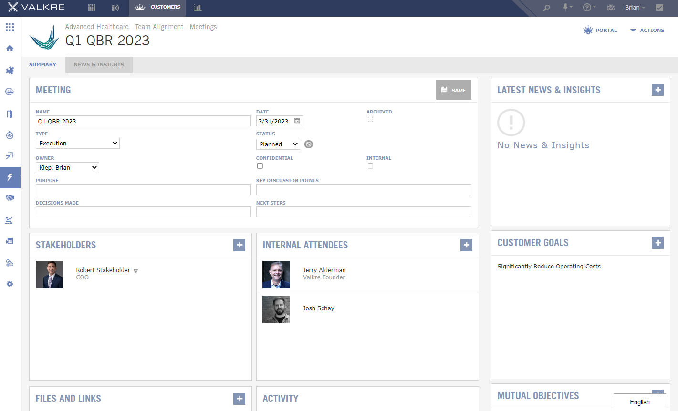Open the puzzle piece sidebar icon
This screenshot has height=411, width=678.
pos(10,70)
